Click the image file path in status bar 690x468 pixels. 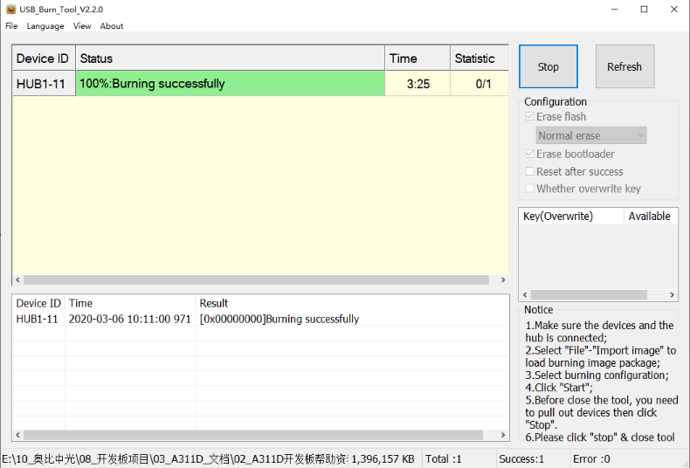[175, 459]
